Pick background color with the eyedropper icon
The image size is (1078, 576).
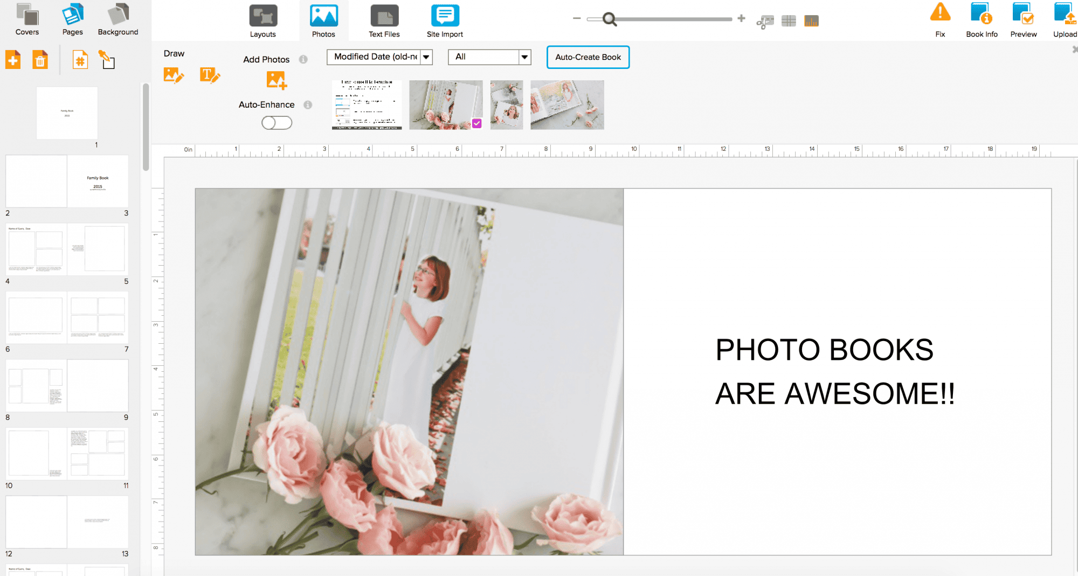pos(107,59)
